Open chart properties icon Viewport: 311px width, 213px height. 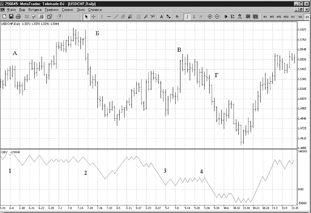click(50, 17)
